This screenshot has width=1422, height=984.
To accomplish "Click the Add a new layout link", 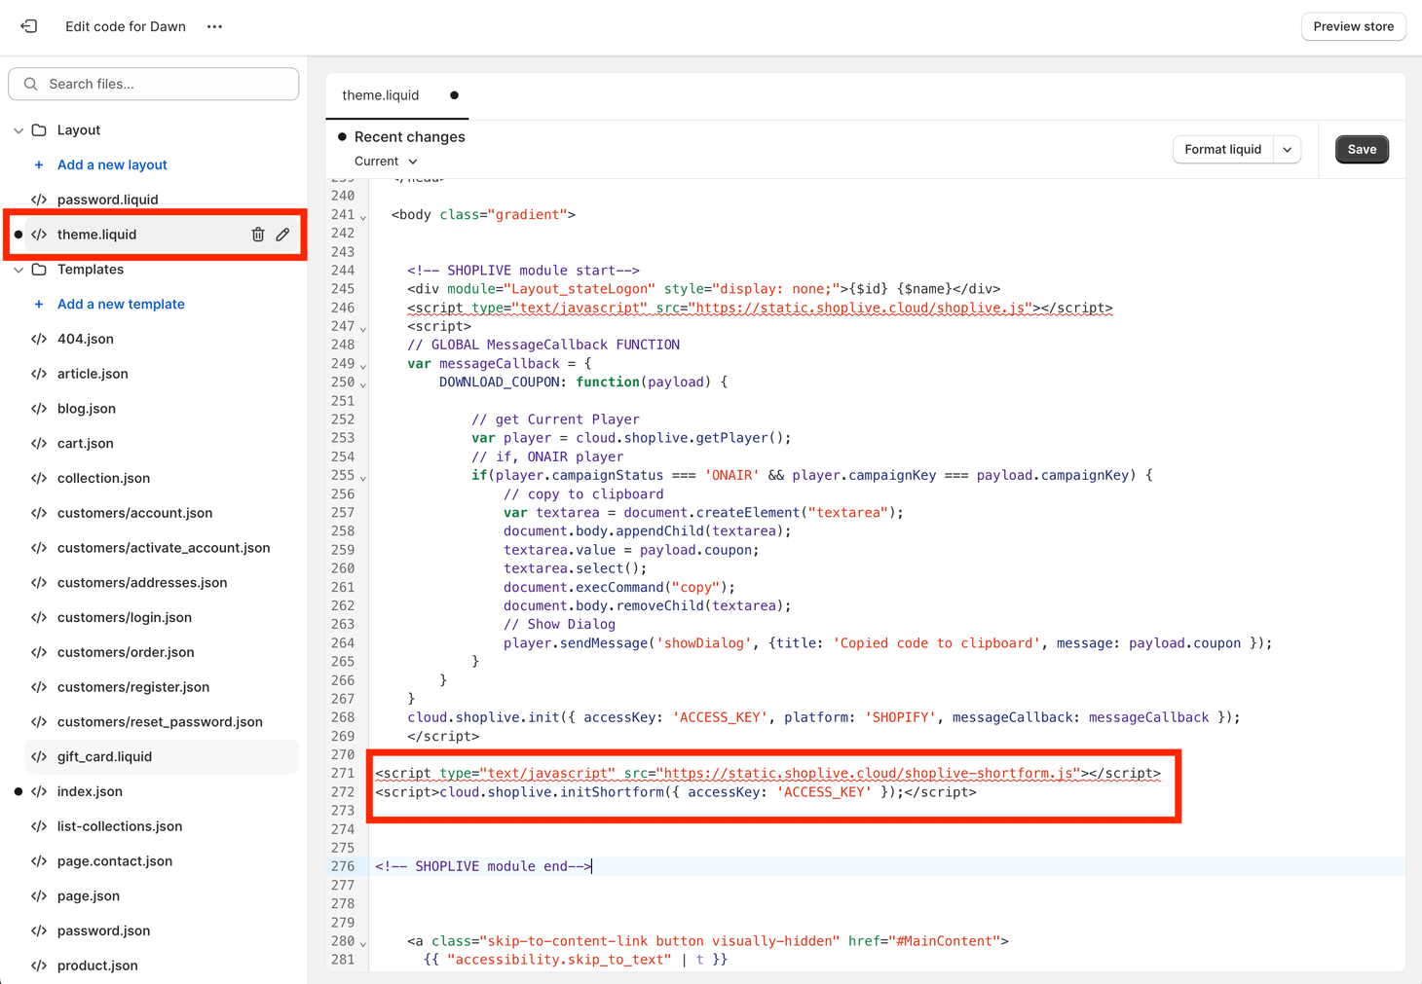I will [112, 165].
